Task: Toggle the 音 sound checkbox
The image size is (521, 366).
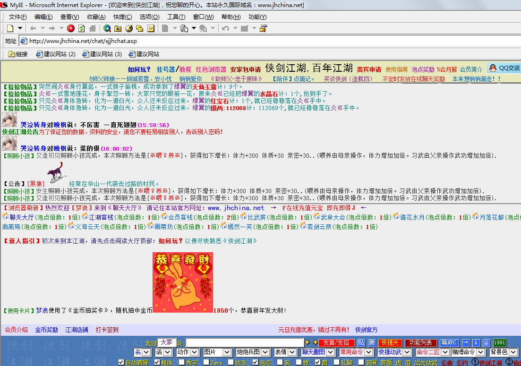Action: click(x=318, y=362)
